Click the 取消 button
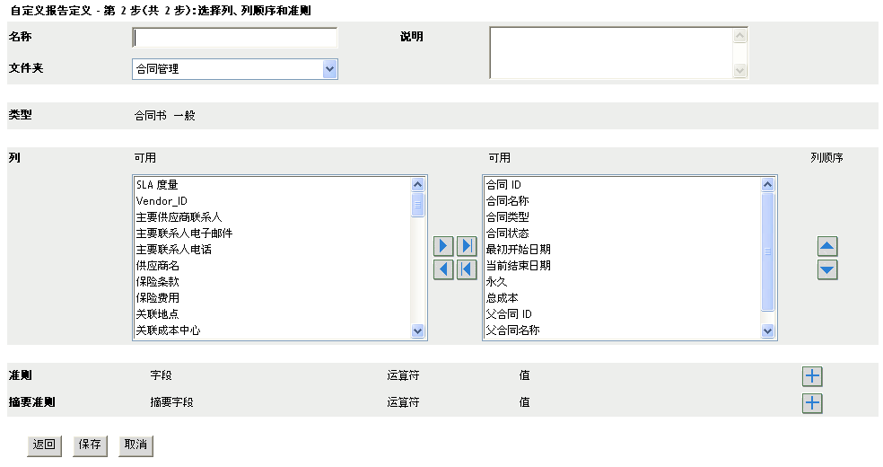Image resolution: width=883 pixels, height=467 pixels. click(x=136, y=445)
